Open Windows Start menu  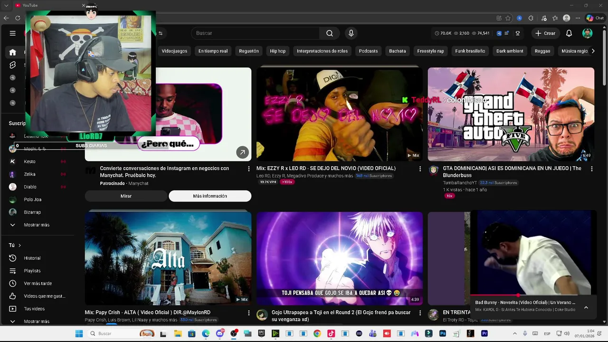pos(79,333)
